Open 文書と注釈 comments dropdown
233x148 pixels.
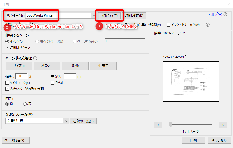click(66, 121)
